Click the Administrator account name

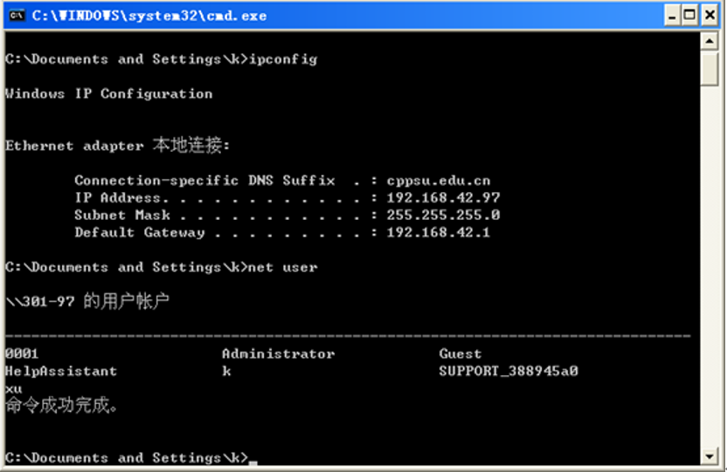278,354
